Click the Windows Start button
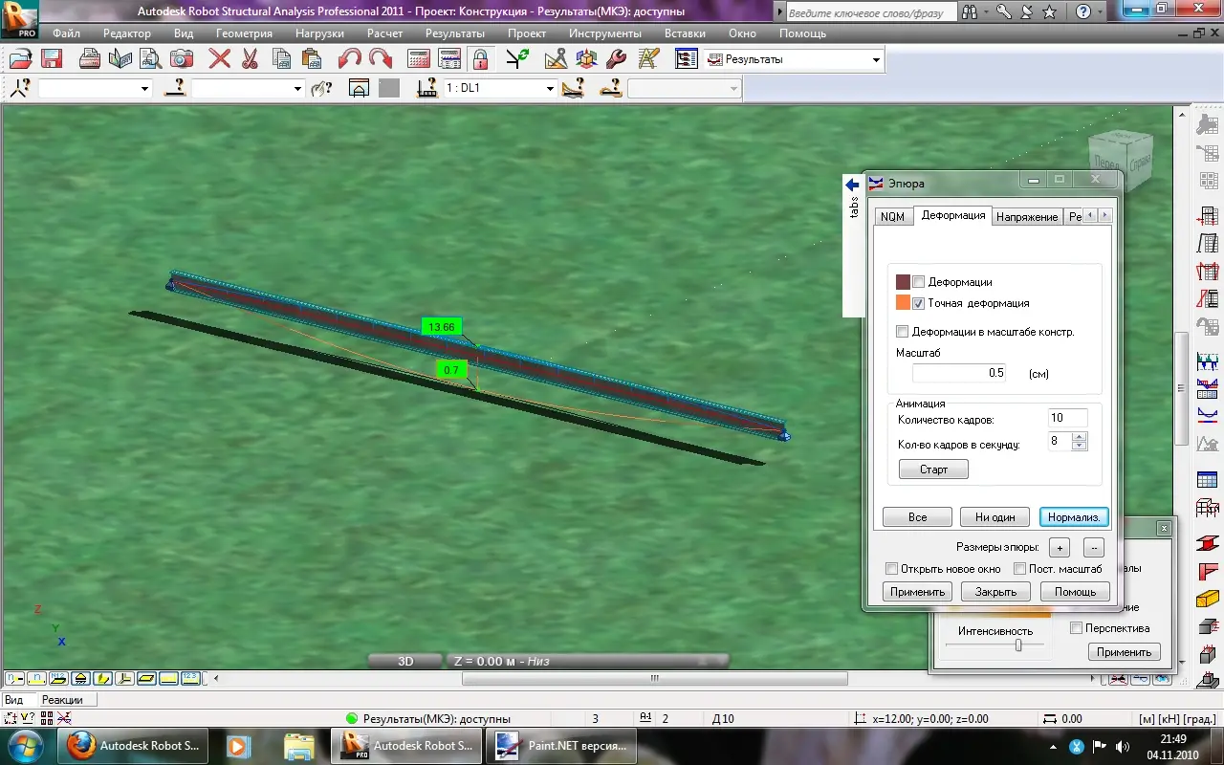The width and height of the screenshot is (1224, 765). (25, 746)
